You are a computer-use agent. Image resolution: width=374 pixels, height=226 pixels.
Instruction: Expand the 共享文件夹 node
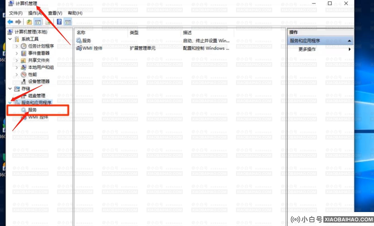17,60
